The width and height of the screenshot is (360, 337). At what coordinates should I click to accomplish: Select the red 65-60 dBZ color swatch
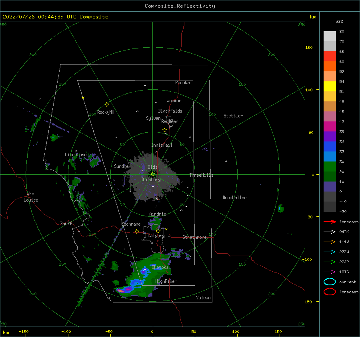[330, 57]
